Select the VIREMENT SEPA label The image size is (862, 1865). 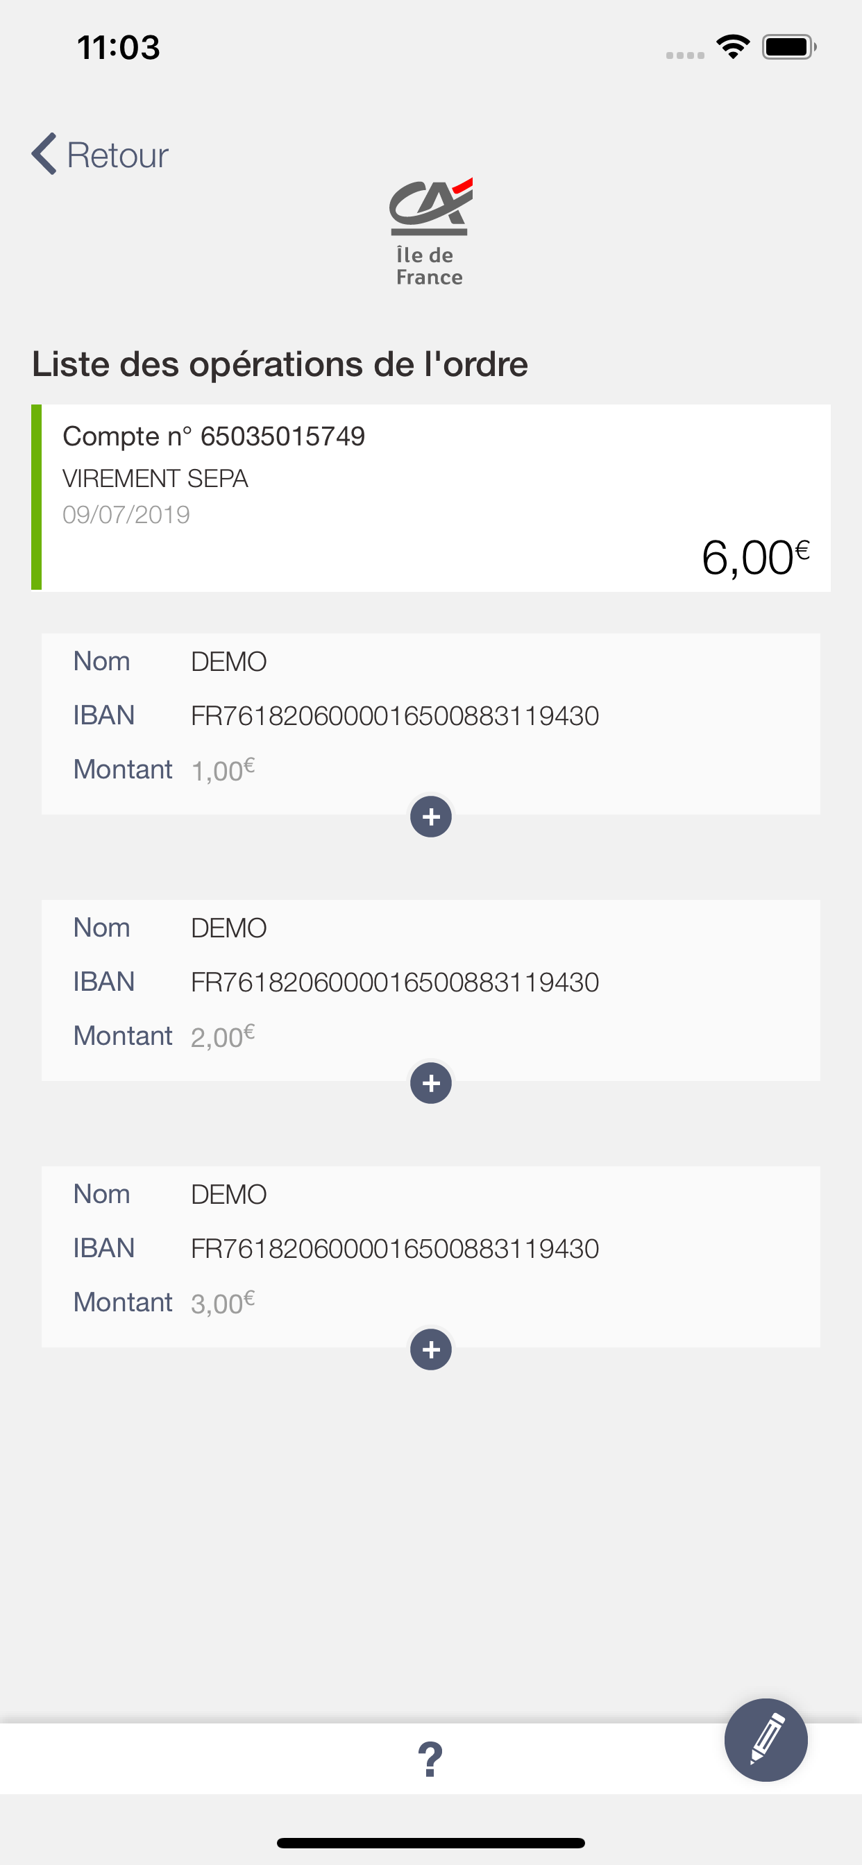click(155, 479)
